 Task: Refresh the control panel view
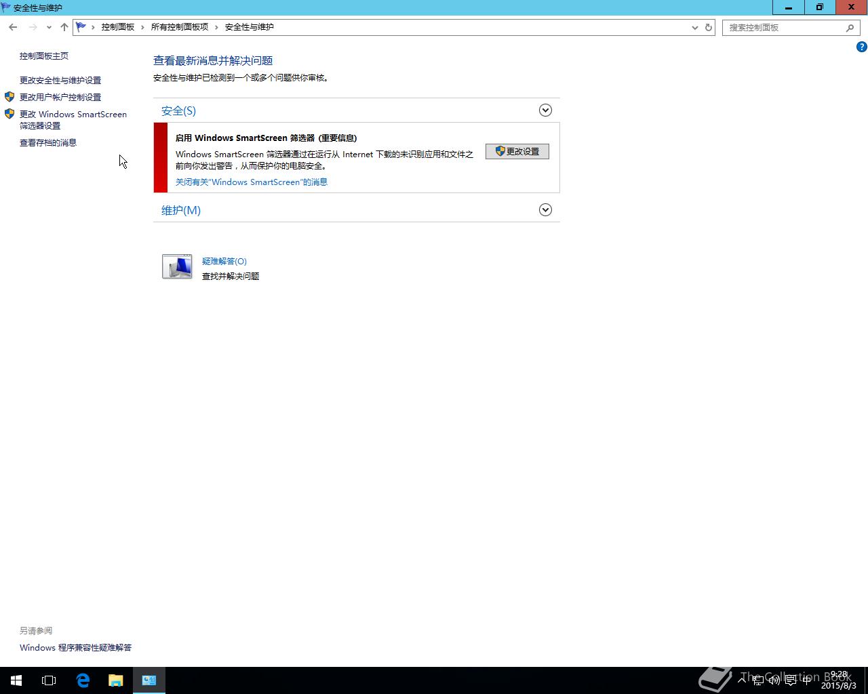[709, 28]
